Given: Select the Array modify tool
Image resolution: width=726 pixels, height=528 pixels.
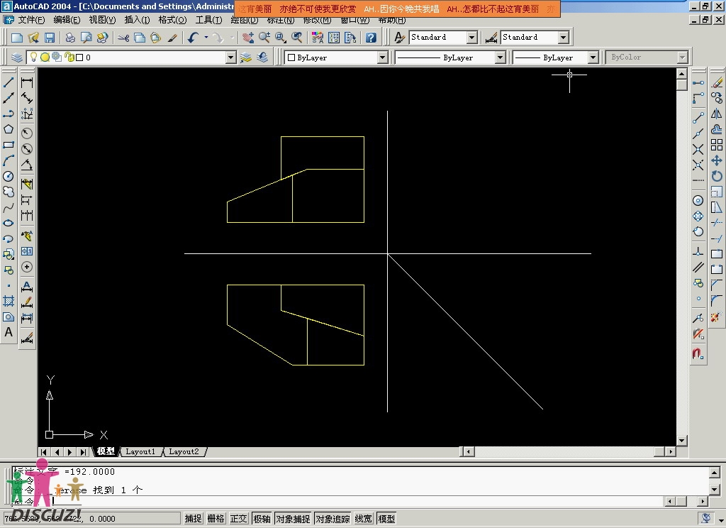Looking at the screenshot, I should (717, 145).
